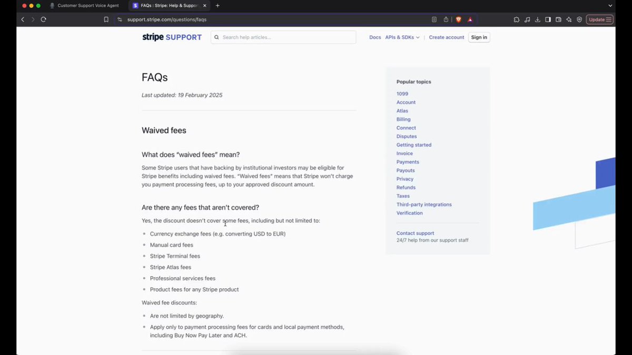Open the Account topic link
This screenshot has width=632, height=355.
point(406,102)
